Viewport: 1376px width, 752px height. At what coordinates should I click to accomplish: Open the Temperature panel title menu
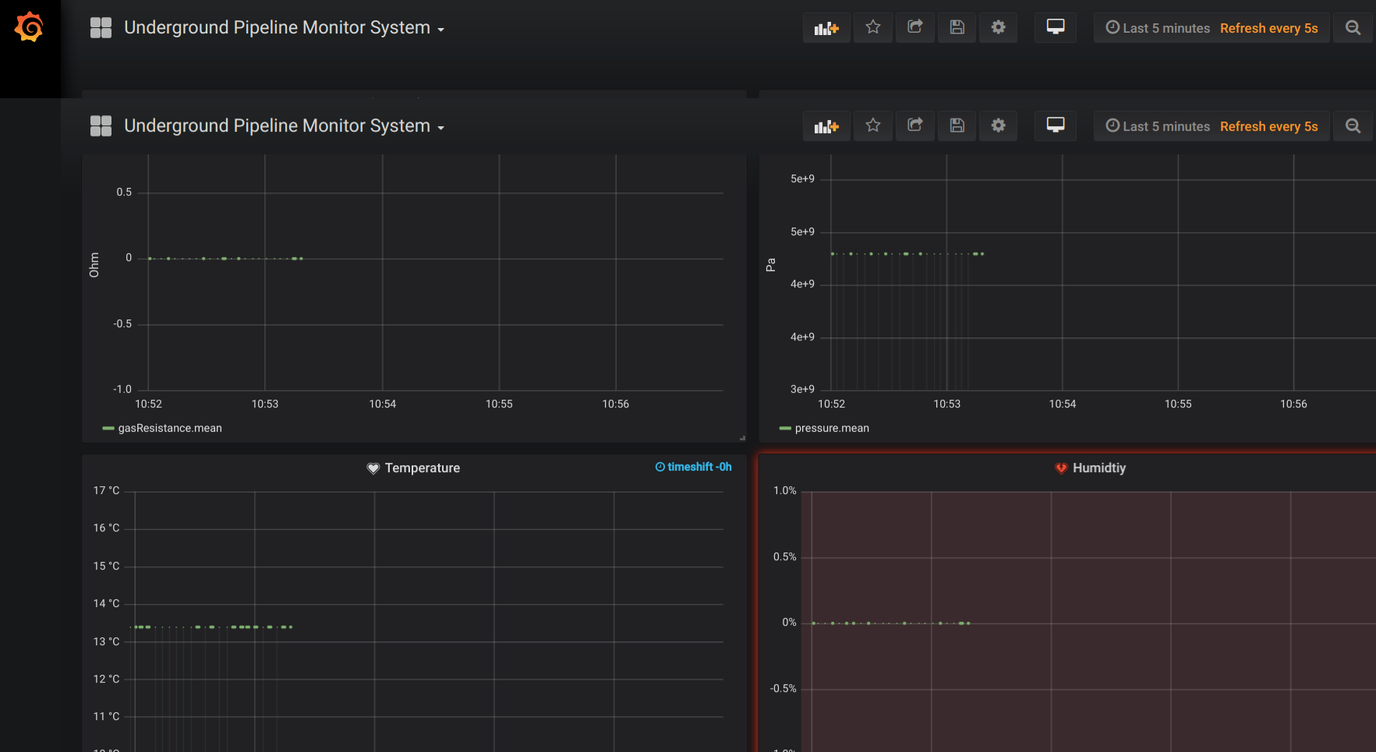point(422,468)
